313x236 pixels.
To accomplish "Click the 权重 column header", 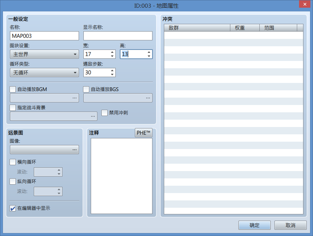I will pos(245,28).
